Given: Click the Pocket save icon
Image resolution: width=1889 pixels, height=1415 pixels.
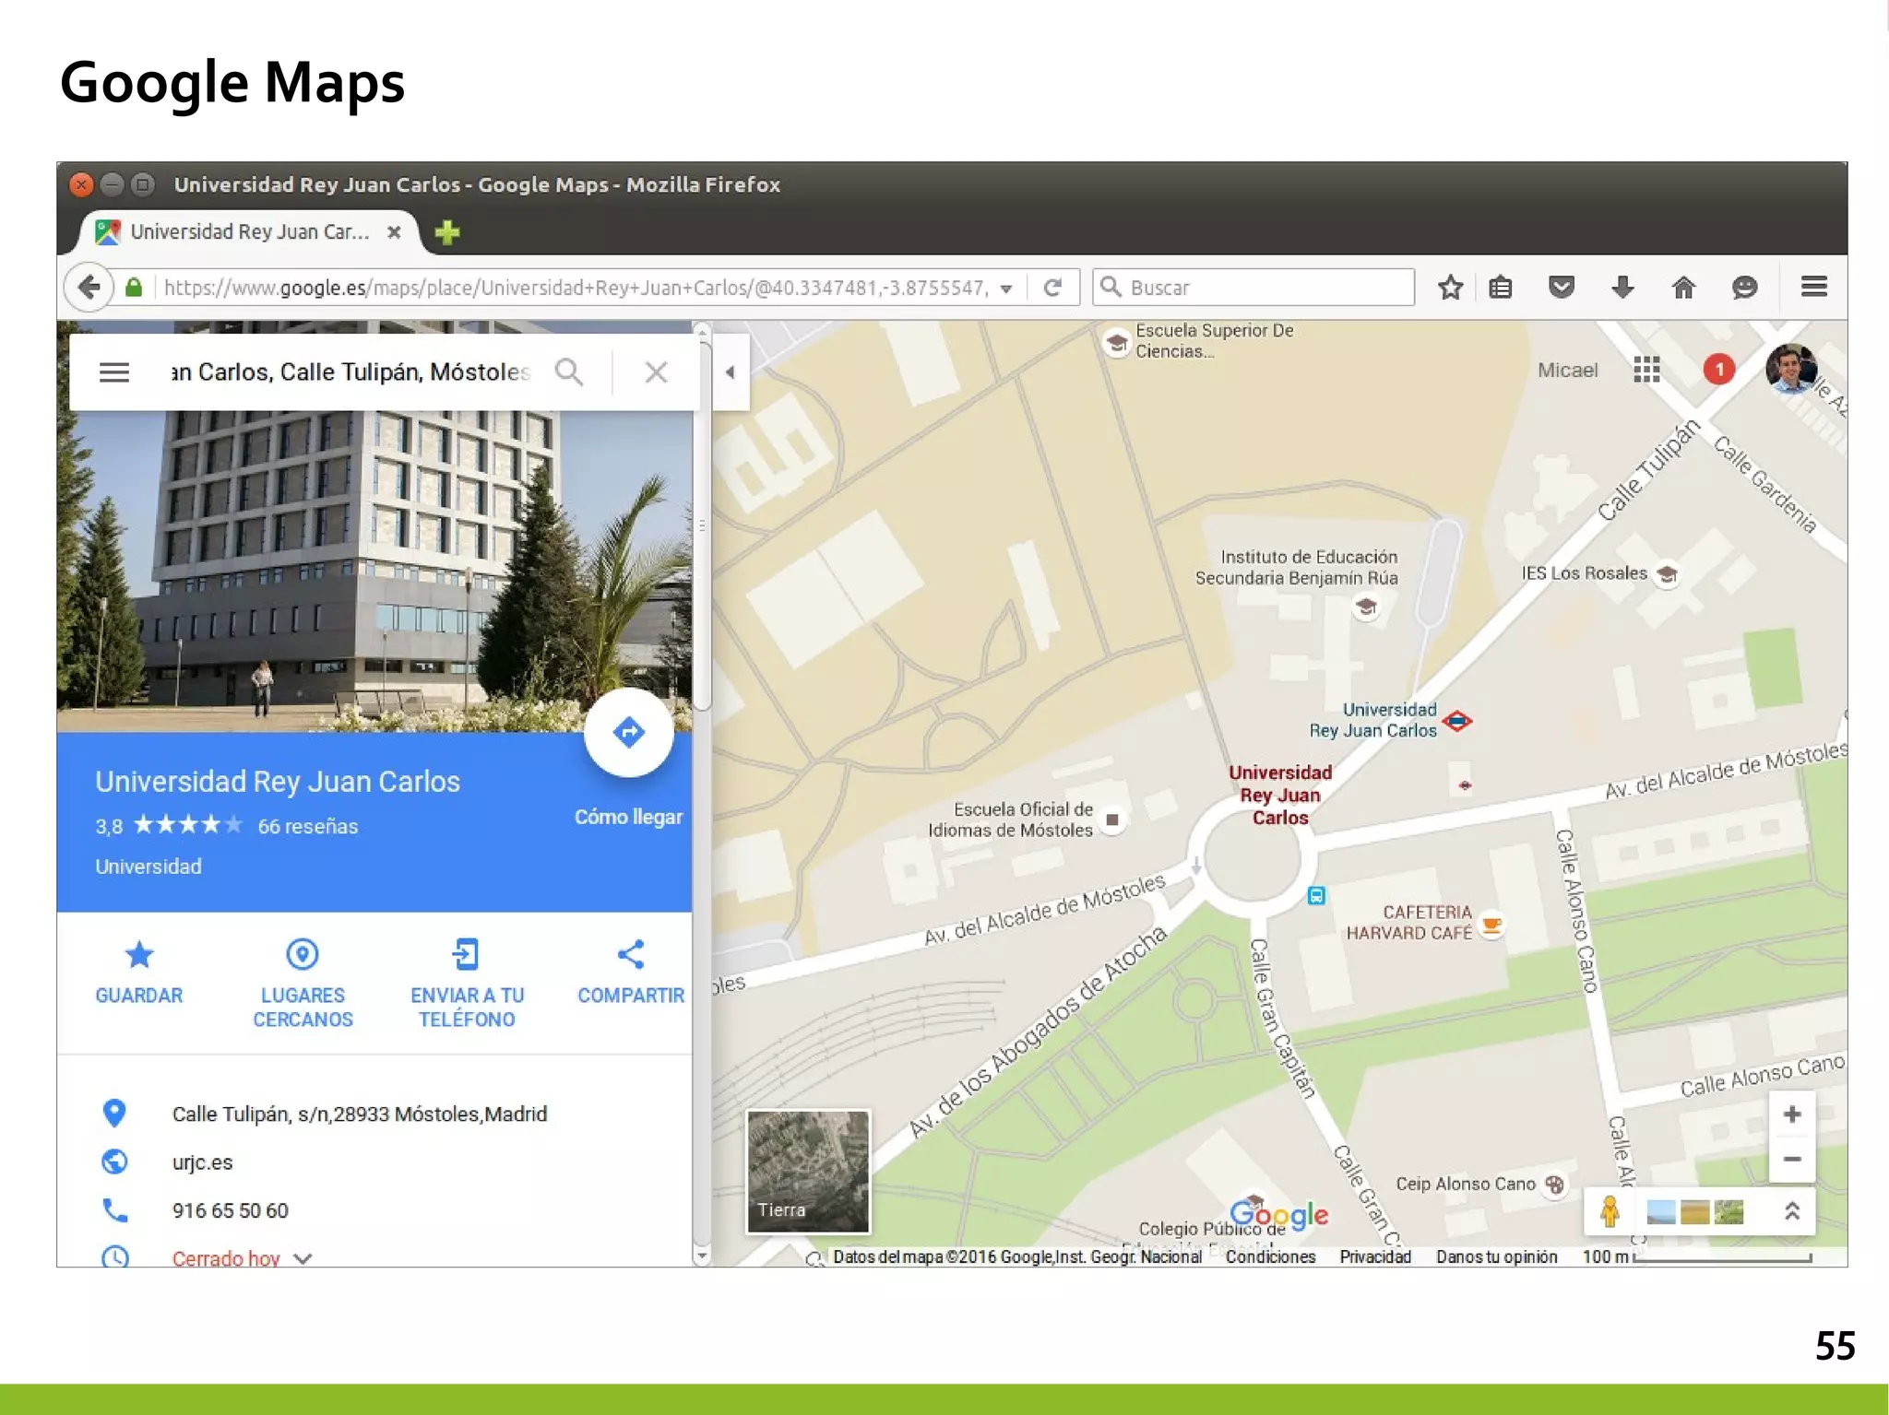Looking at the screenshot, I should [1561, 288].
